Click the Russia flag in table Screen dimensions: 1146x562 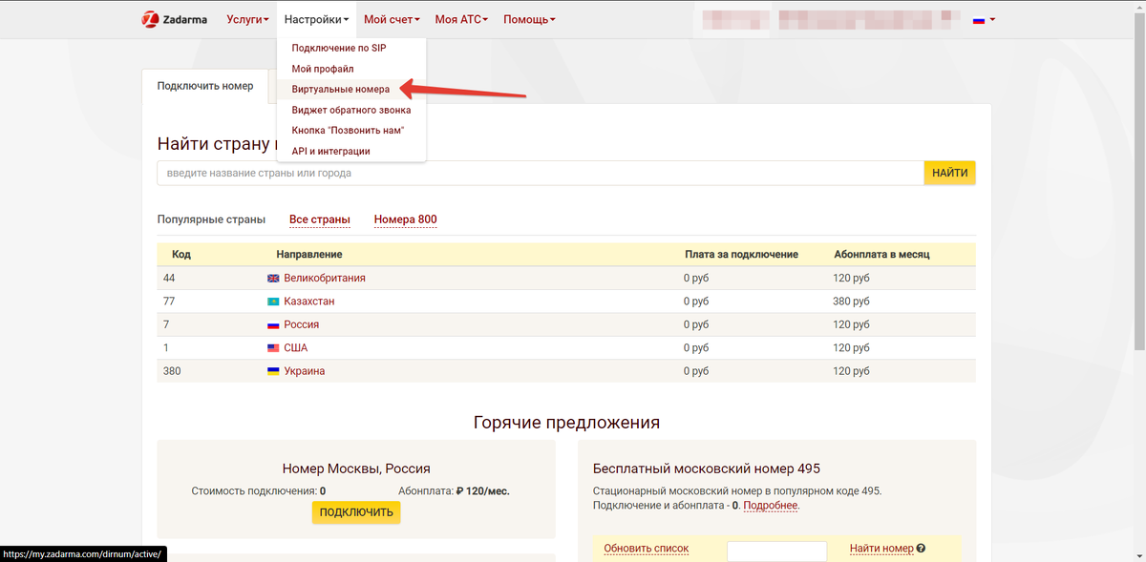click(273, 325)
